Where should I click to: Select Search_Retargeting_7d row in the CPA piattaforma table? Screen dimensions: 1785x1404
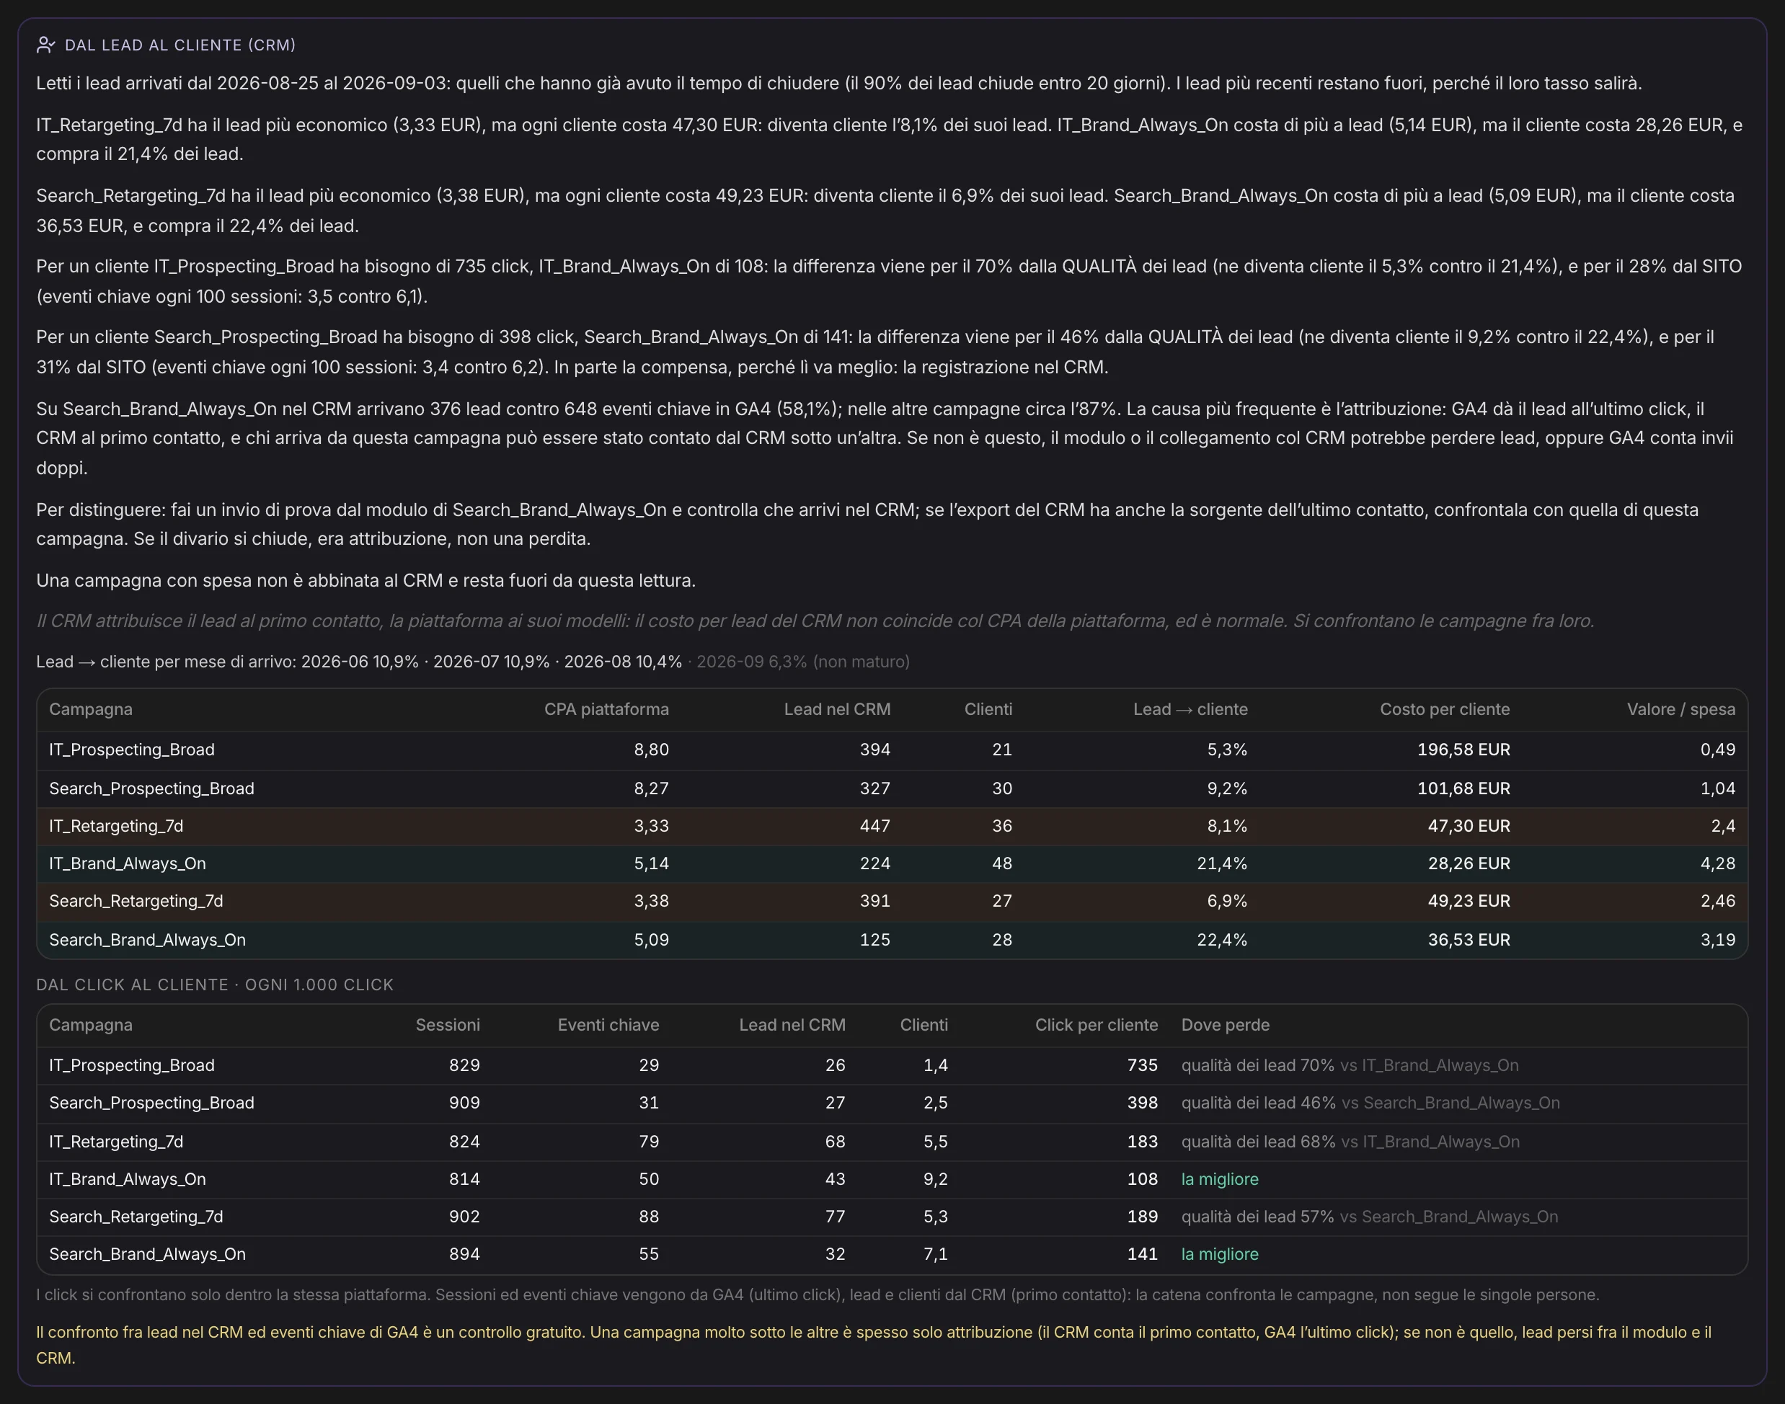[892, 902]
